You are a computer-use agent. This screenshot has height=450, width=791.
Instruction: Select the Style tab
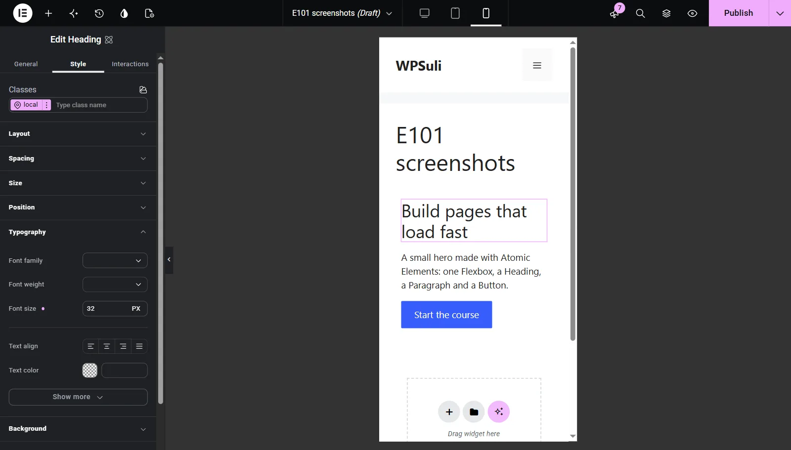click(x=78, y=64)
